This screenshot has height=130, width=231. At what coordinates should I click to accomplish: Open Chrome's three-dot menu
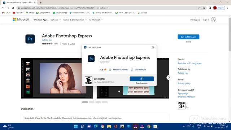tap(228, 8)
